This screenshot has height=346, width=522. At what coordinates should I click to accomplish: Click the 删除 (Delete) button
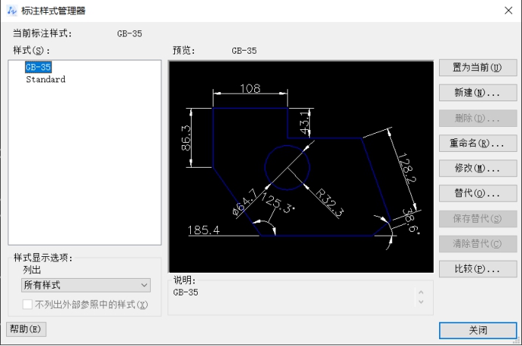click(x=477, y=118)
